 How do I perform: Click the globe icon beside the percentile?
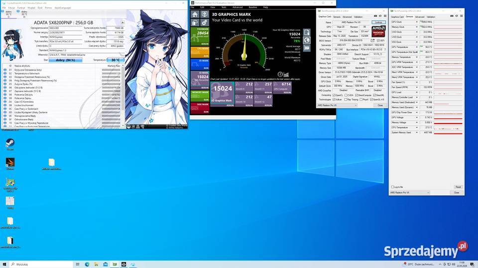pos(307,40)
